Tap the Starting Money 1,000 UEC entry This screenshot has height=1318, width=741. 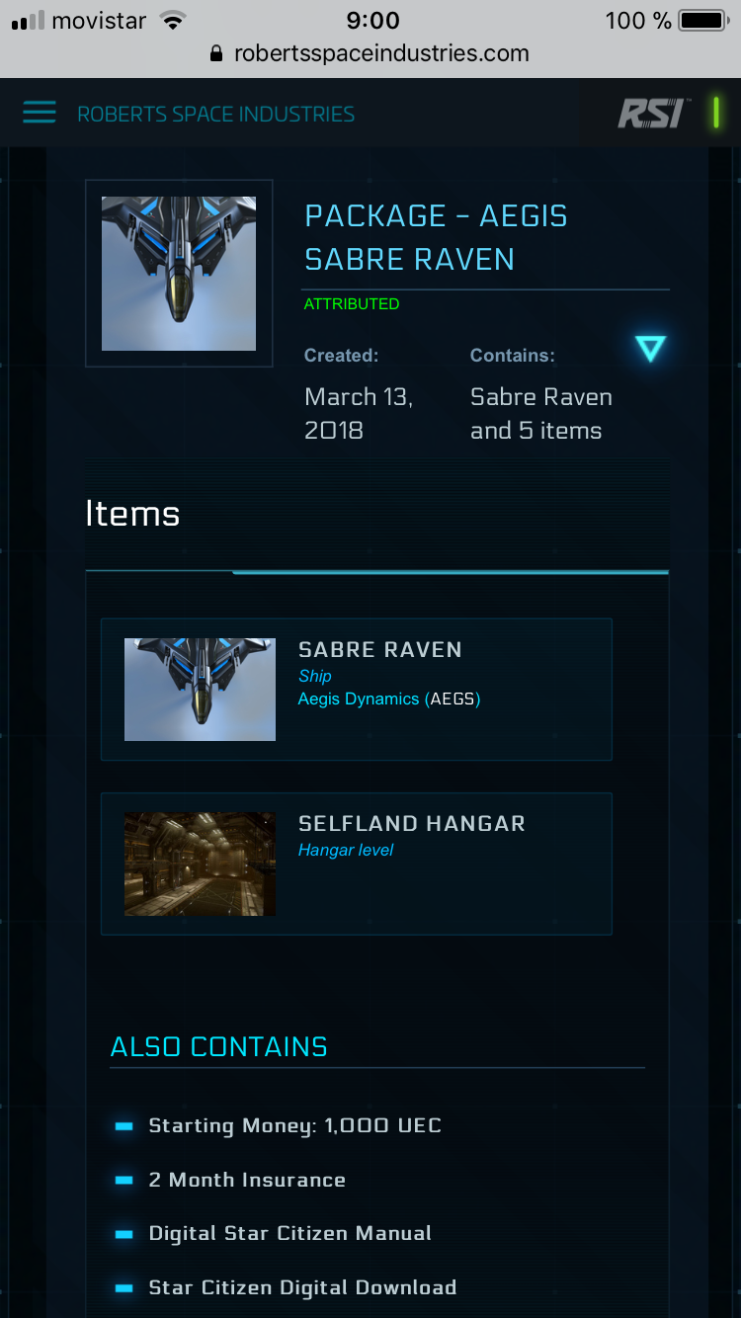pyautogui.click(x=294, y=1125)
